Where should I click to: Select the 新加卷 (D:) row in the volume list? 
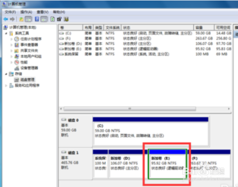[x=145, y=44]
